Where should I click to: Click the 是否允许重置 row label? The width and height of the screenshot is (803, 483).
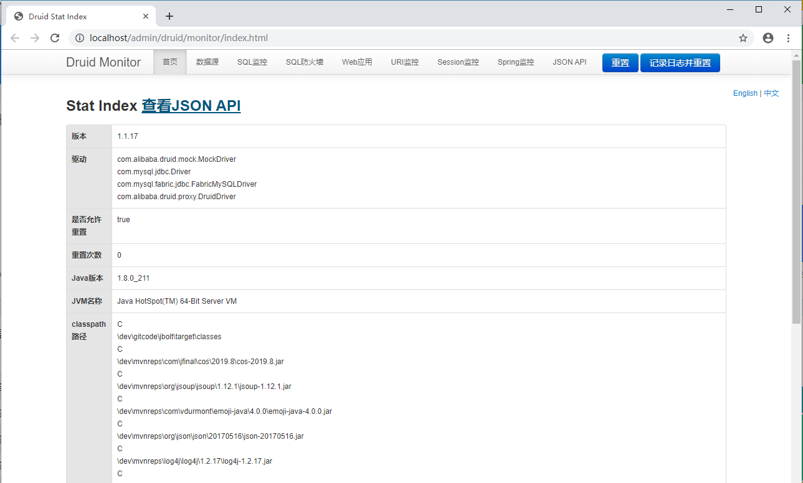(87, 226)
